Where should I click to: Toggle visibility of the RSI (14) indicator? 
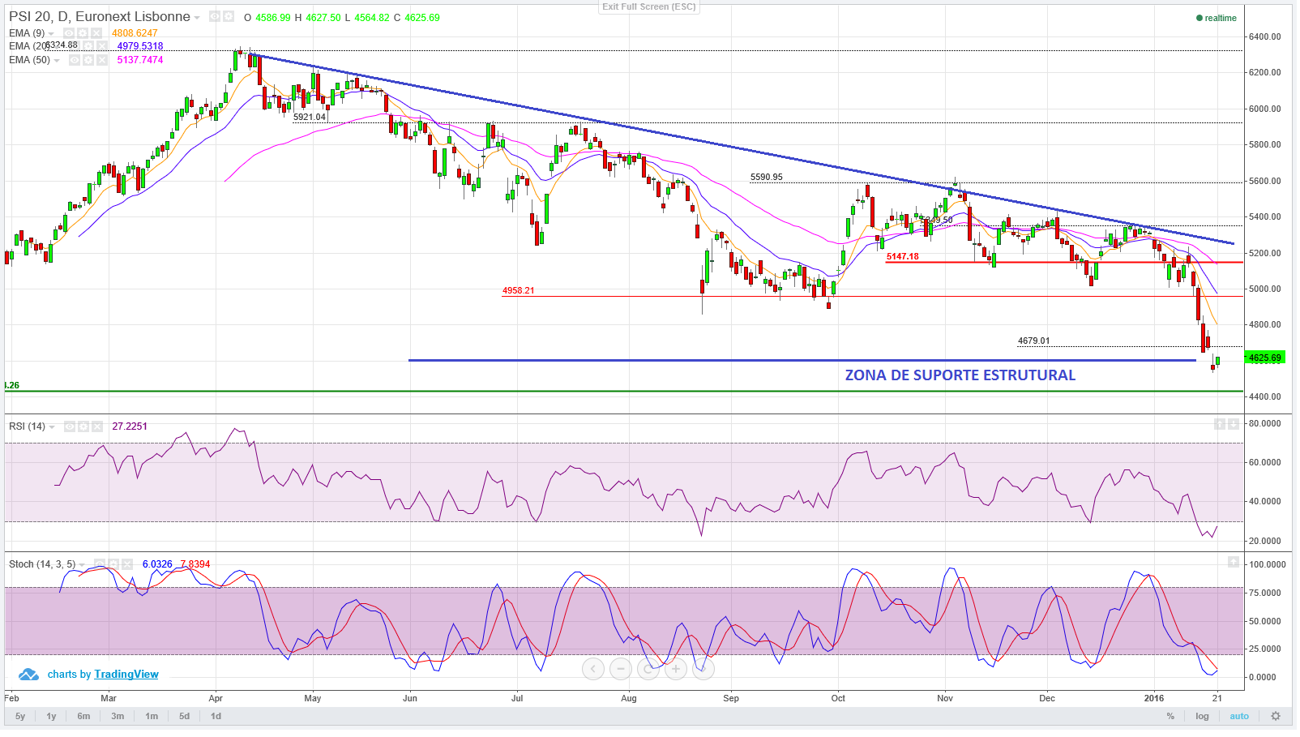click(70, 426)
